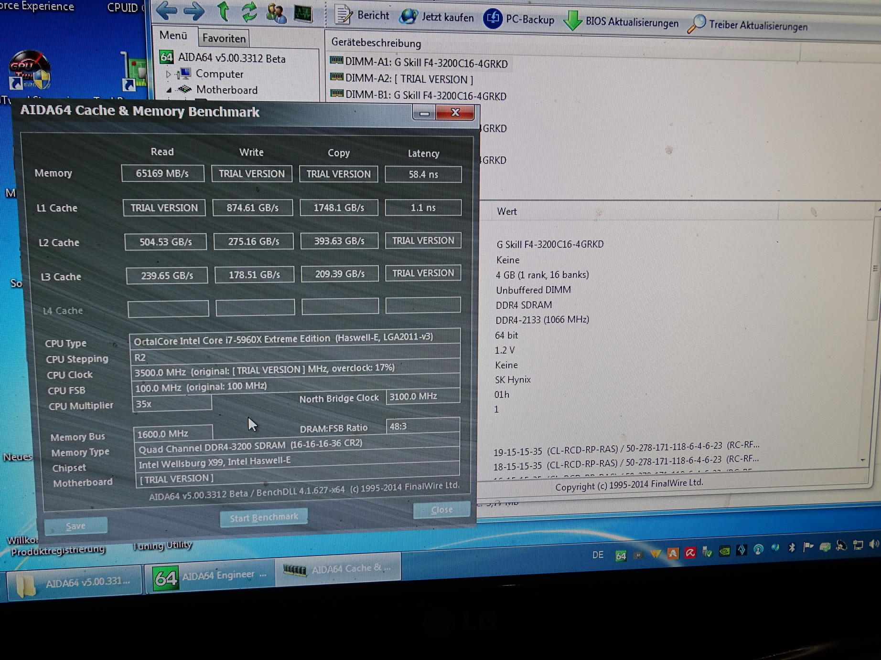Click L3 Cache Copy value 209.39 GB/s
This screenshot has height=660, width=881.
click(340, 274)
